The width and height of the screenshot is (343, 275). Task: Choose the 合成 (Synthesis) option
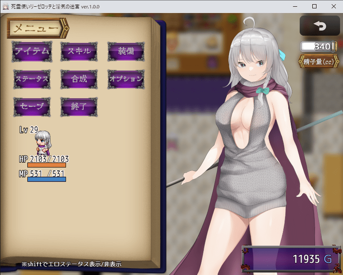79,79
